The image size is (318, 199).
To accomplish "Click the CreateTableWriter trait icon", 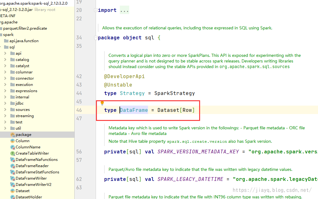I will pyautogui.click(x=13, y=153).
